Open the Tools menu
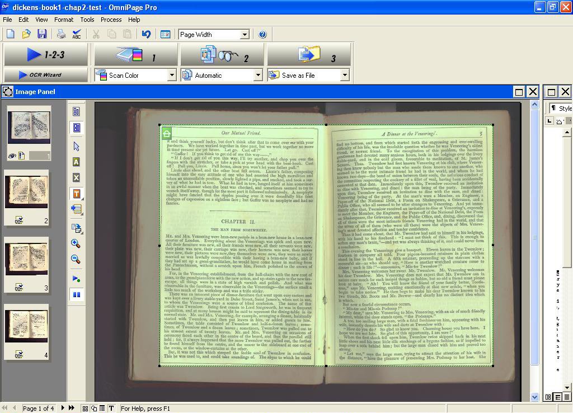This screenshot has height=413, width=573. pos(87,20)
